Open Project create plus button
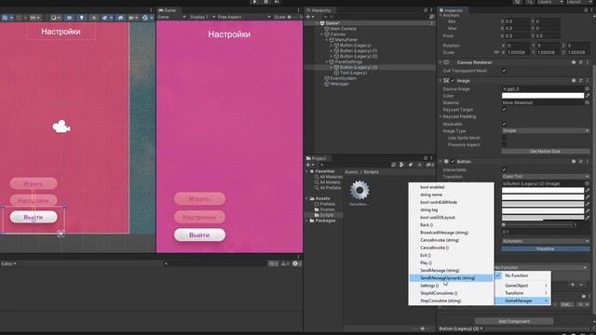The height and width of the screenshot is (335, 596). coord(309,165)
